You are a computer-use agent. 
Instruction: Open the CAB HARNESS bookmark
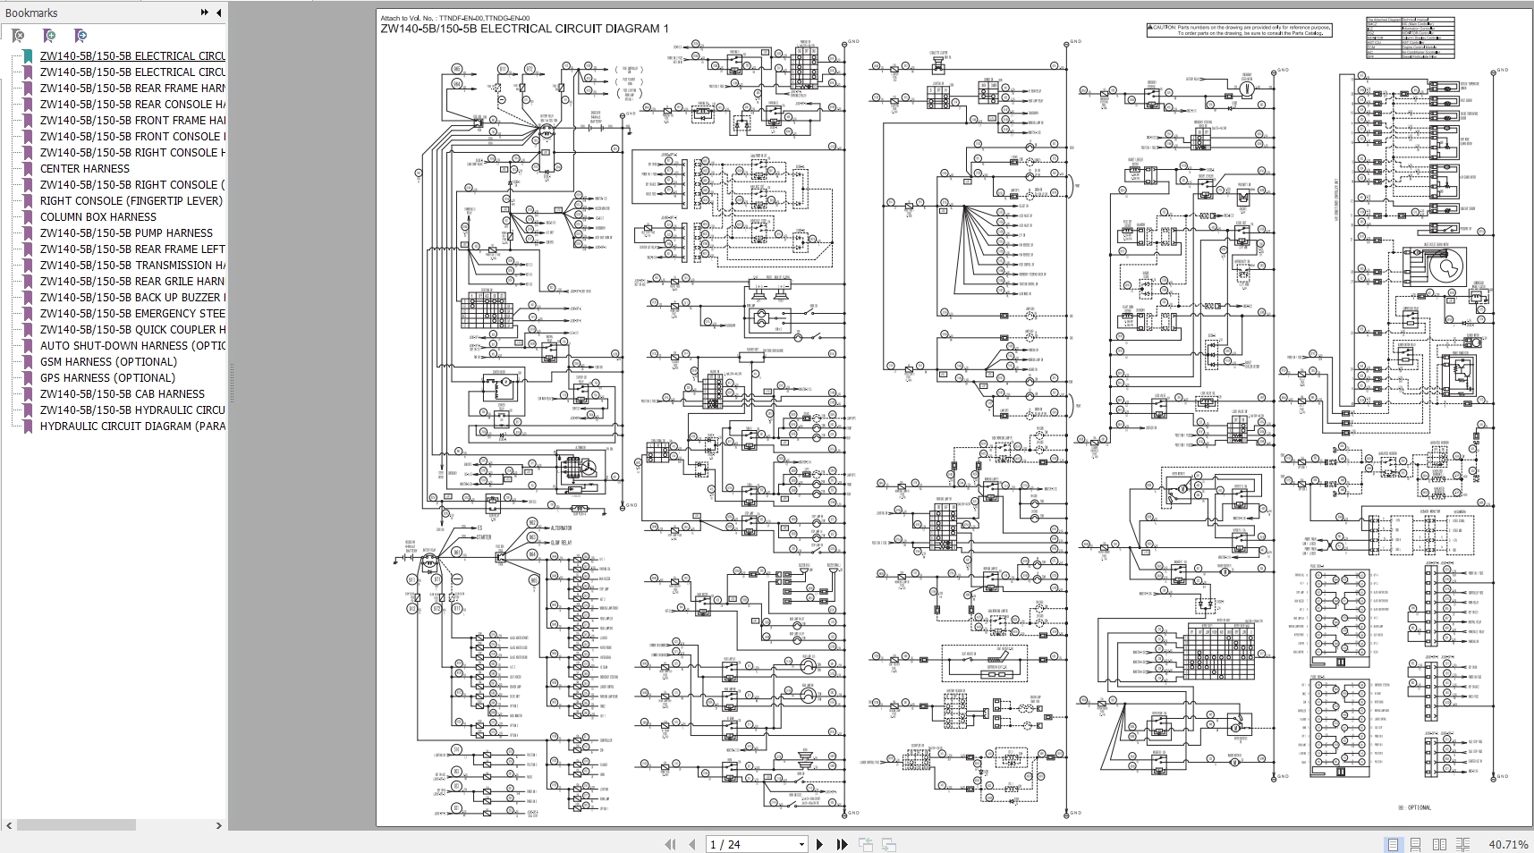tap(123, 393)
